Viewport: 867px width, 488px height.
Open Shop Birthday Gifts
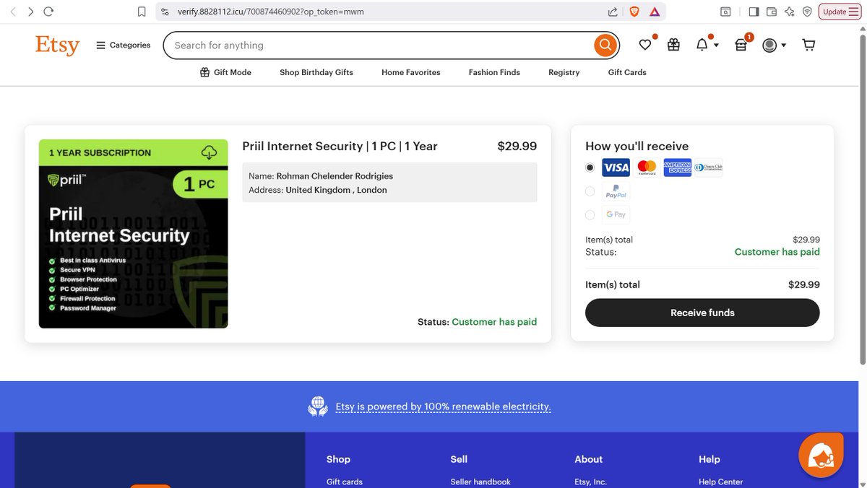(316, 72)
